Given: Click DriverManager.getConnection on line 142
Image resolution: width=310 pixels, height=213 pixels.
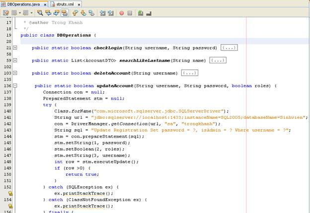Looking at the screenshot, I should (x=109, y=124).
